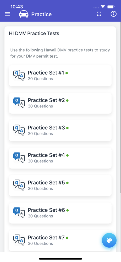Select Practice Set #4 title
The width and height of the screenshot is (121, 262).
pyautogui.click(x=46, y=155)
